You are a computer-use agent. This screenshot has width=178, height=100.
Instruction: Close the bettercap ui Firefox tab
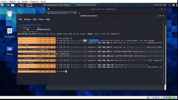coord(75,13)
